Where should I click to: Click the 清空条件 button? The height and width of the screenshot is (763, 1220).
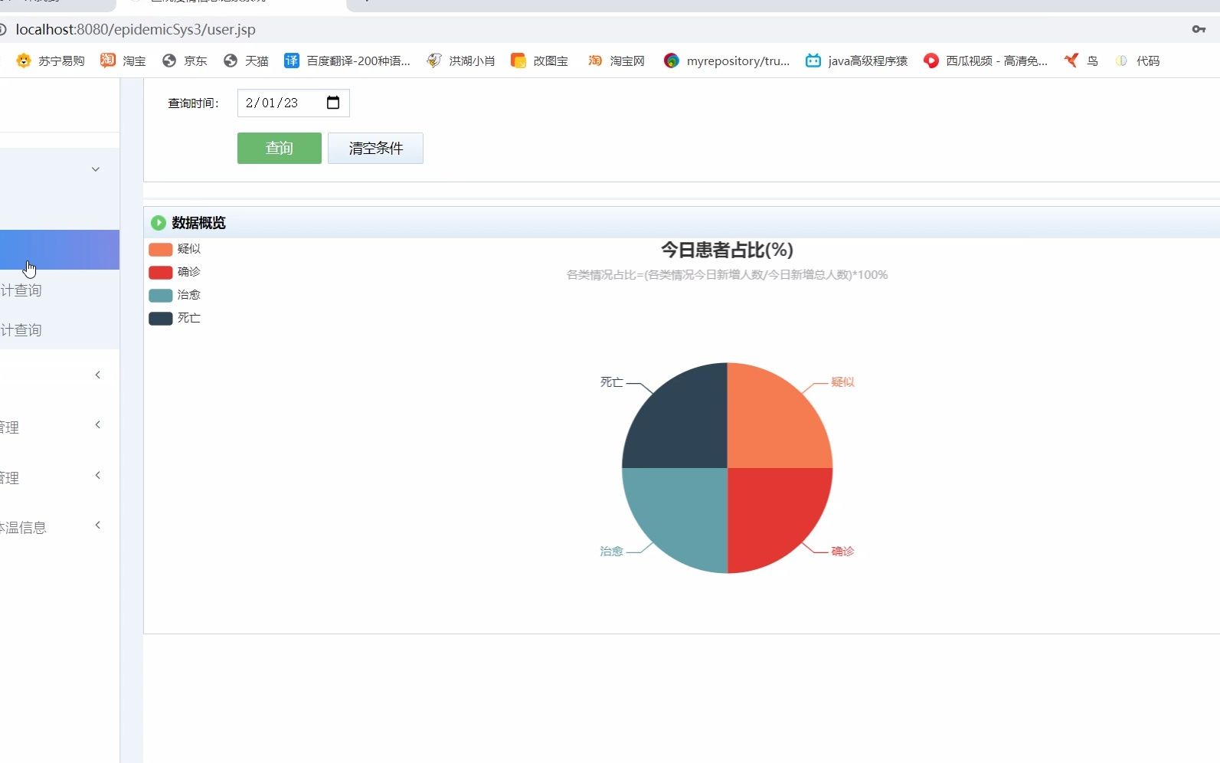point(375,148)
